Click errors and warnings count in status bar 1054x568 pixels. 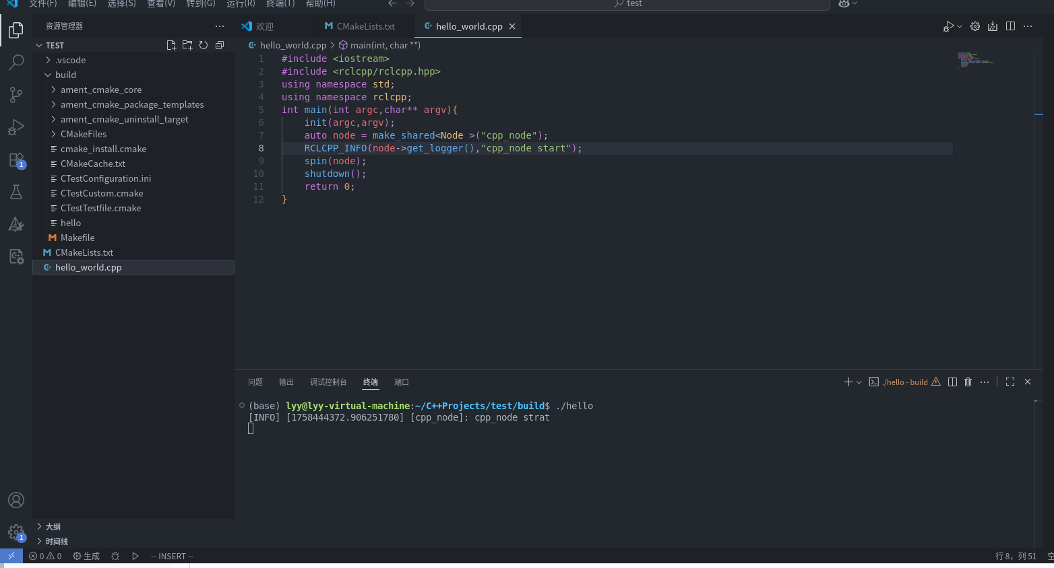(45, 556)
